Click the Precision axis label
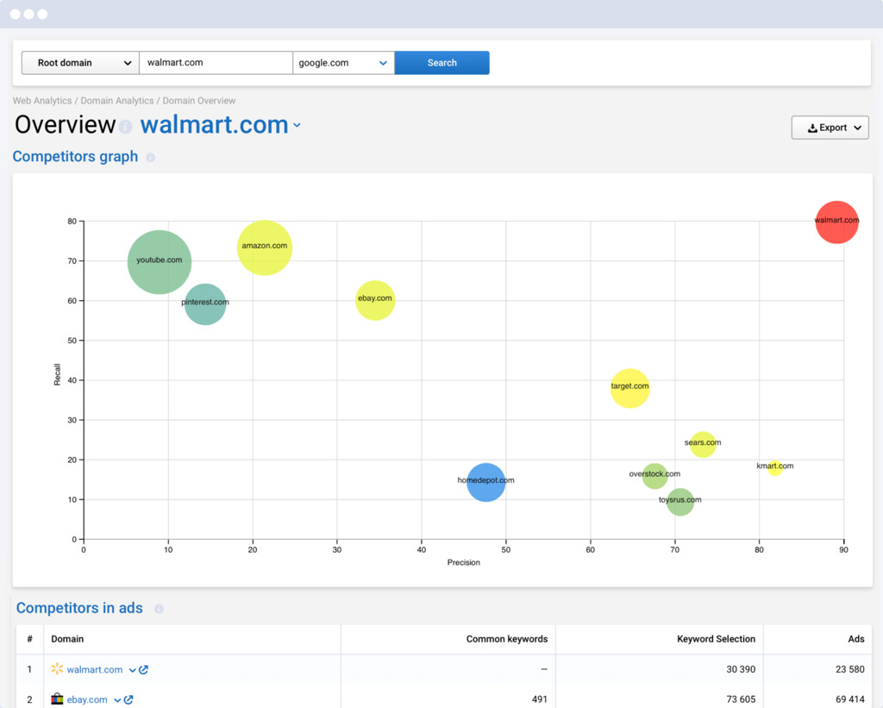Screen dimensions: 883x708 pos(463,562)
